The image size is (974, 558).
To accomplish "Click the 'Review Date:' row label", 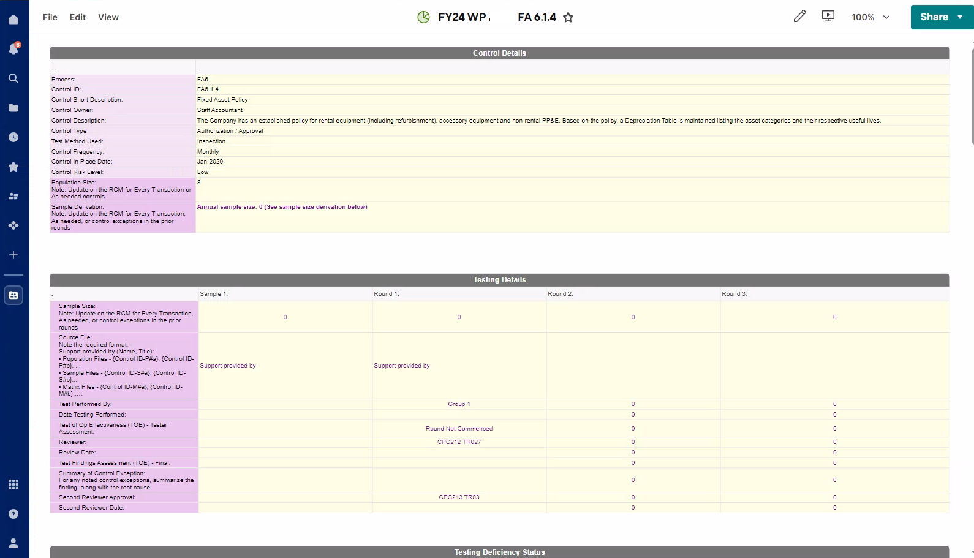I will tap(77, 453).
